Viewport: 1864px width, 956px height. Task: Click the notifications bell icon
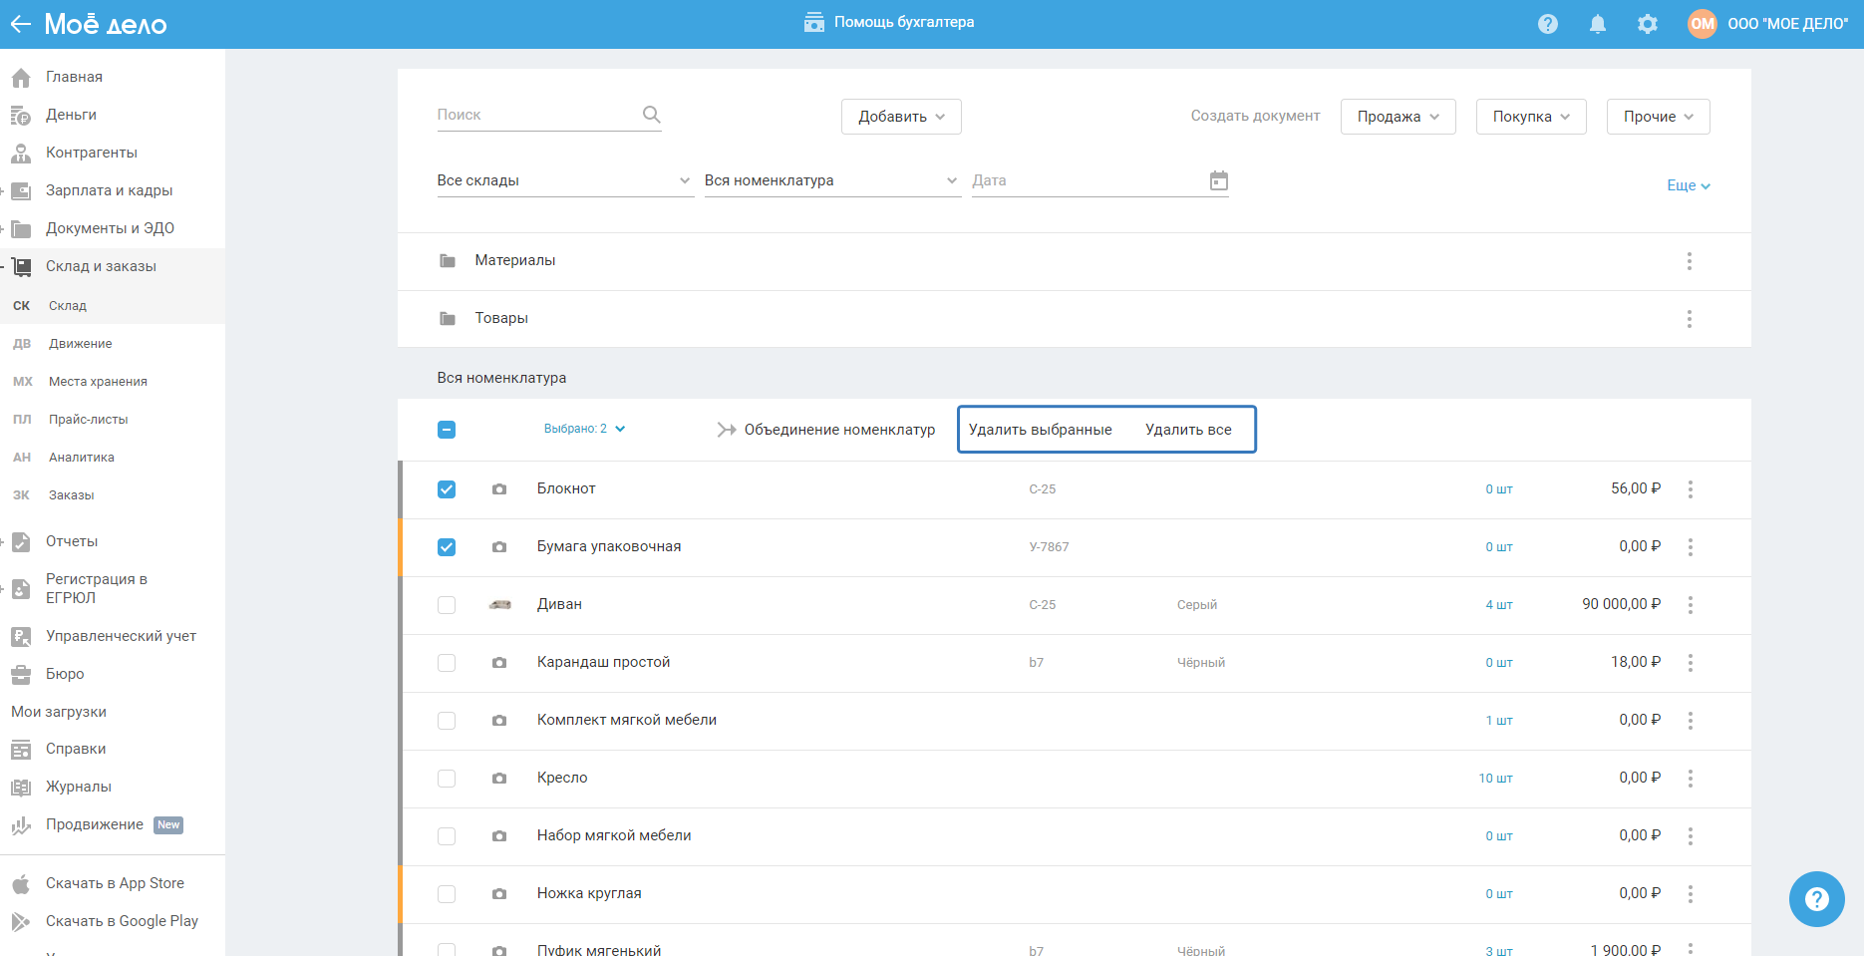pos(1597,24)
